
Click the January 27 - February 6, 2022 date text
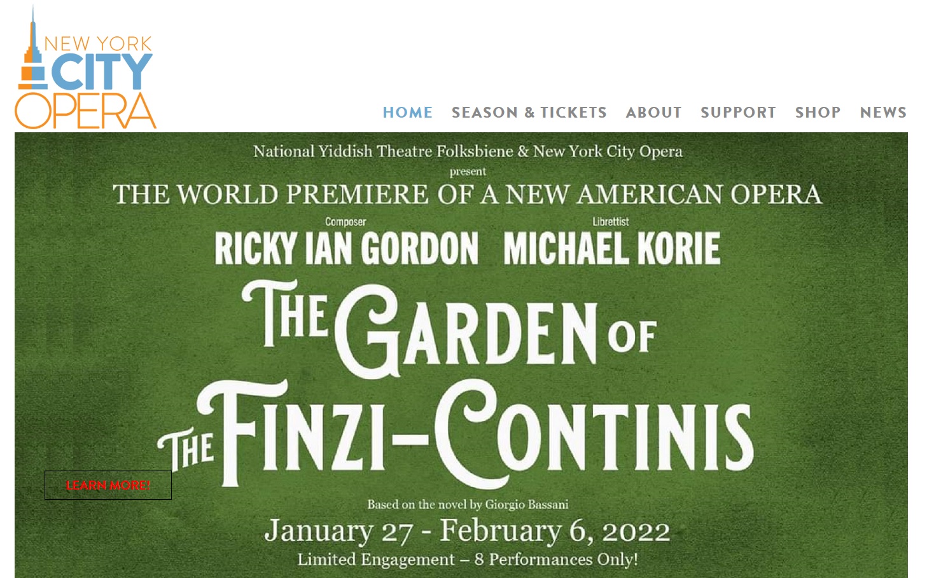(x=467, y=531)
